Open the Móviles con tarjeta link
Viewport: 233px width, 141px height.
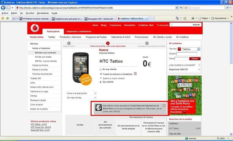click(43, 57)
